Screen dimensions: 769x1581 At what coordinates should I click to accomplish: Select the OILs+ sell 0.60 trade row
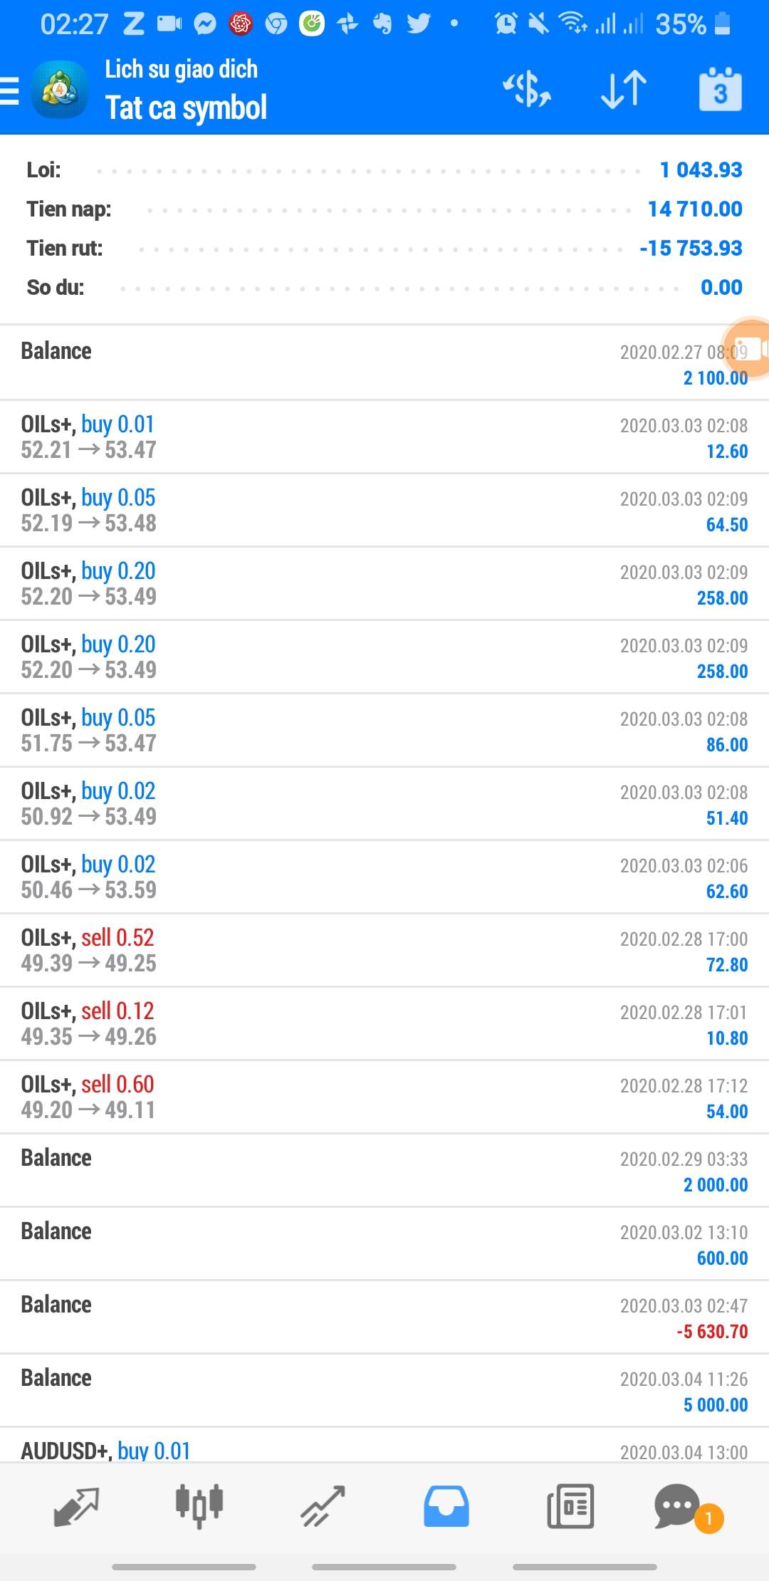pyautogui.click(x=384, y=1097)
